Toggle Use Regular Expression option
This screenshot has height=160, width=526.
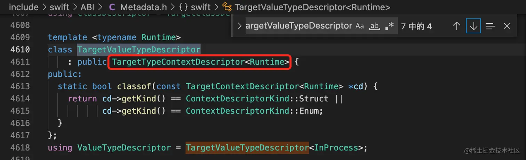click(390, 26)
